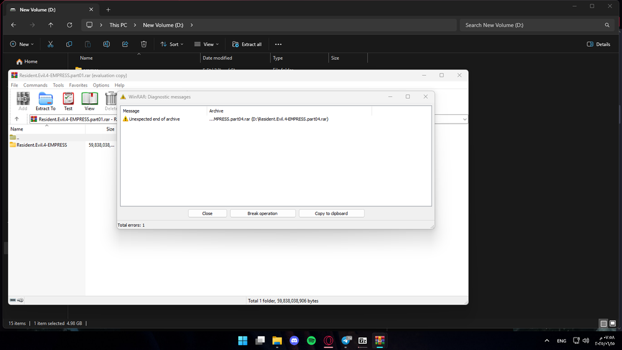This screenshot has width=622, height=350.
Task: Expand breadcrumb chevron after This PC
Action: tap(135, 25)
